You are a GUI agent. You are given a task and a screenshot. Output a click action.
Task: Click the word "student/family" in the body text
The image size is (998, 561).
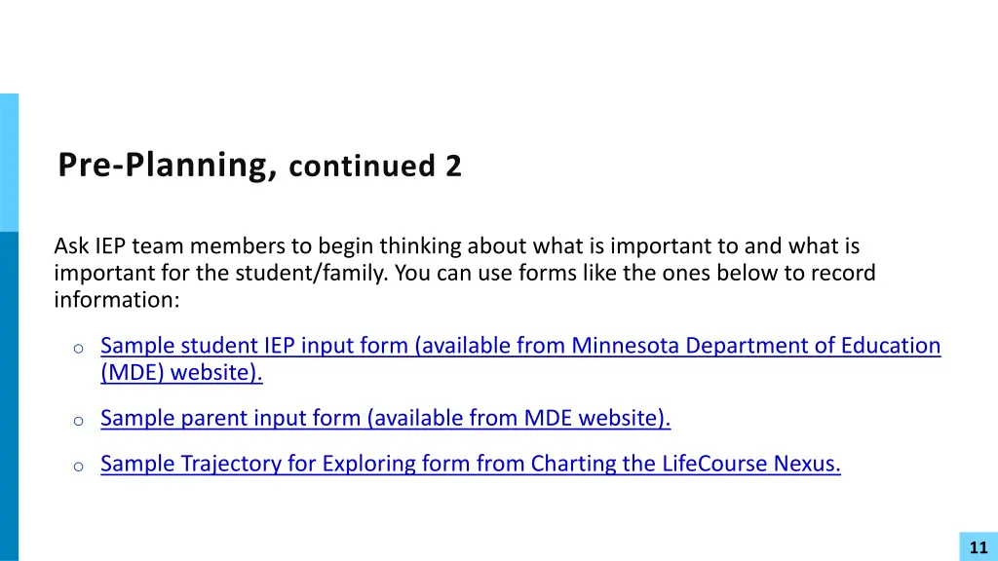coord(310,273)
